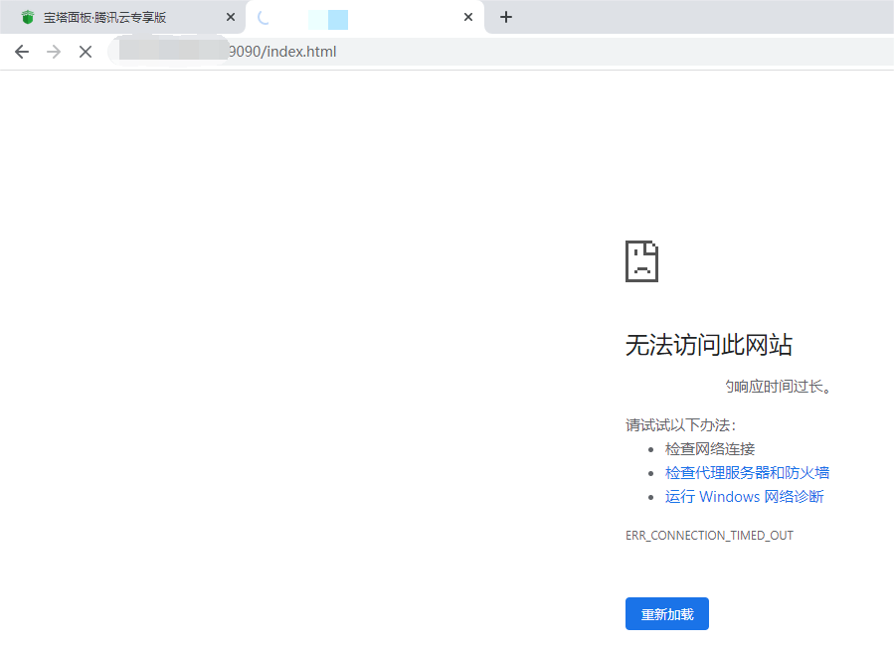Click the sad-face page error icon
The height and width of the screenshot is (650, 894).
click(640, 260)
